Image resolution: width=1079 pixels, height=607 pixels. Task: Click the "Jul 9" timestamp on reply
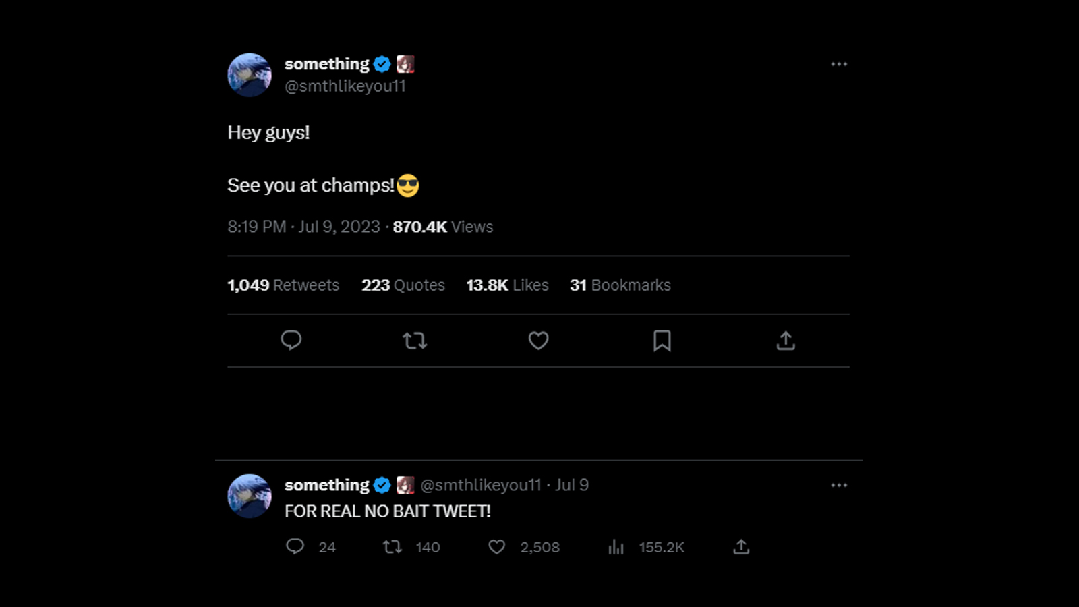pyautogui.click(x=572, y=485)
